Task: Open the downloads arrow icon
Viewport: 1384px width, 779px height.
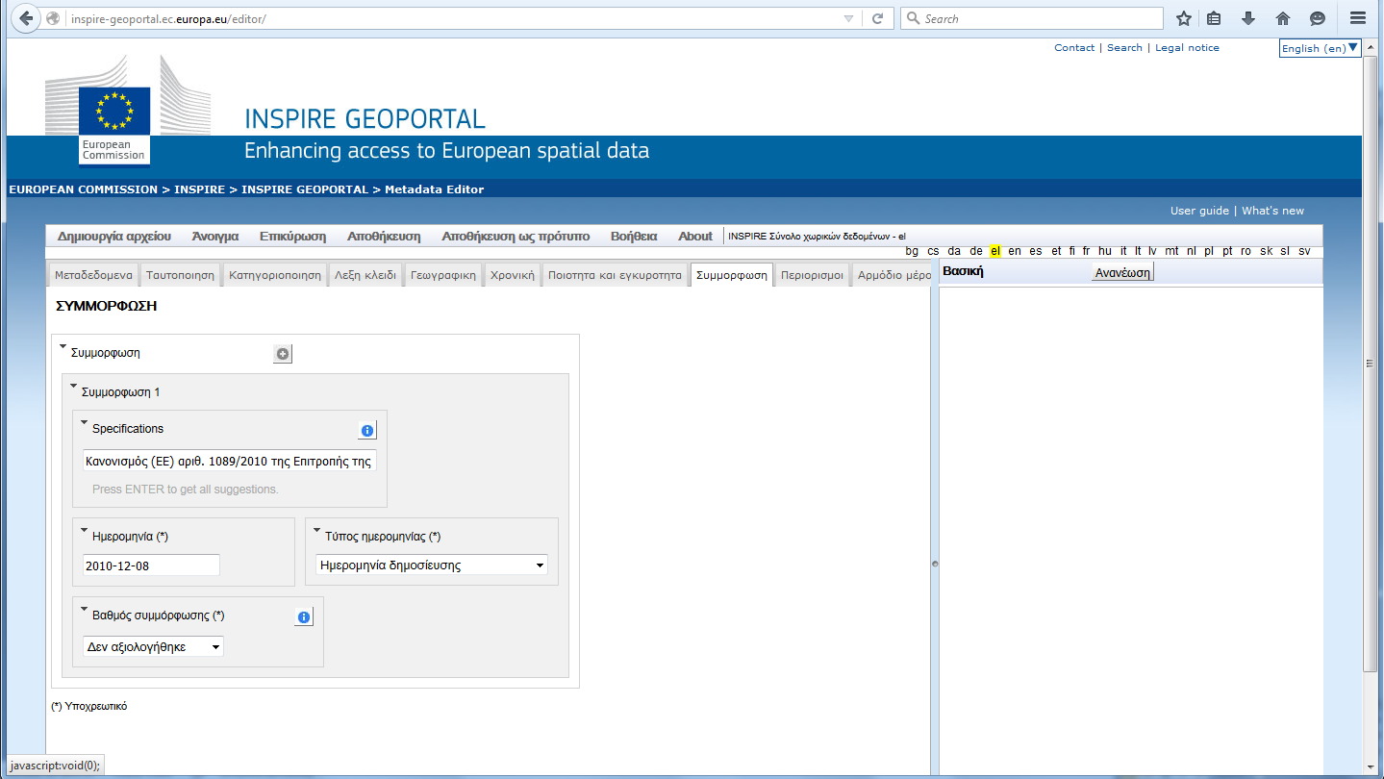Action: point(1248,18)
